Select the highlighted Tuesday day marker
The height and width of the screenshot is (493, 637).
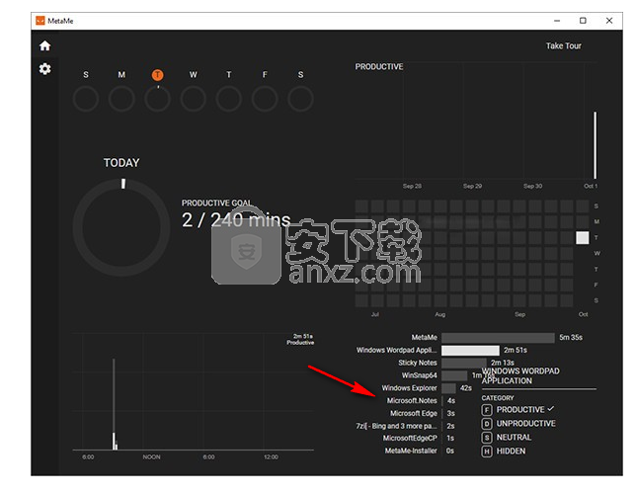(158, 75)
